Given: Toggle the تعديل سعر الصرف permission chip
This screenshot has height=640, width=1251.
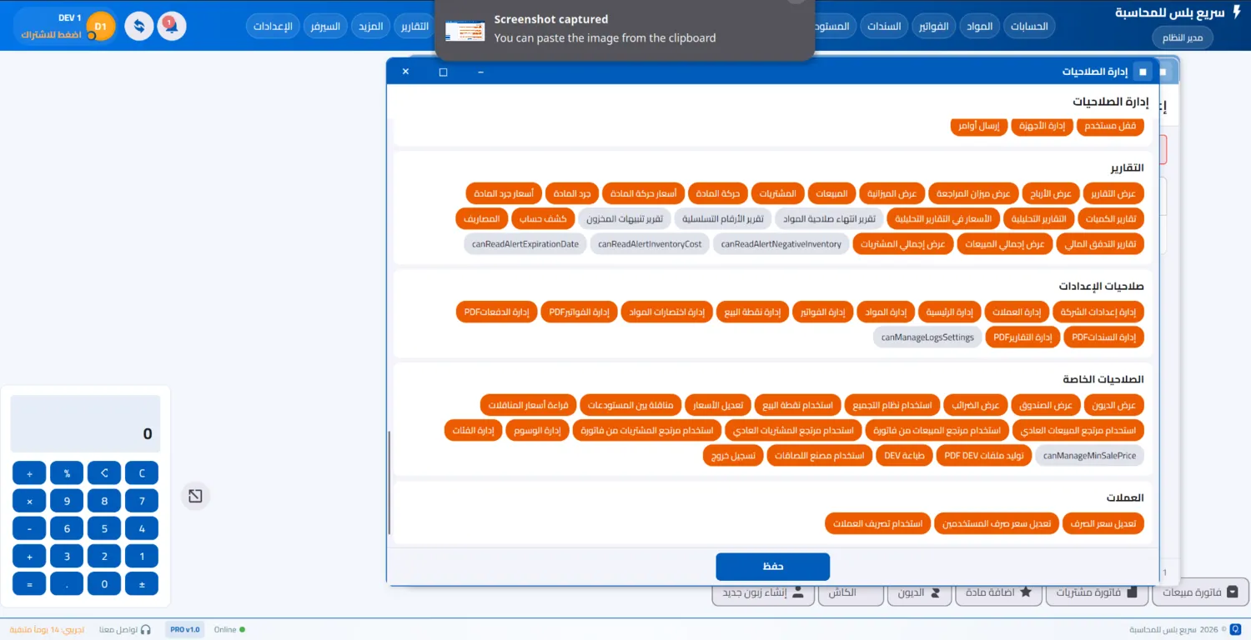Looking at the screenshot, I should (1103, 523).
